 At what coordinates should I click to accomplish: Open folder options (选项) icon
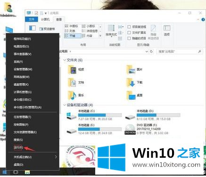tap(167, 31)
